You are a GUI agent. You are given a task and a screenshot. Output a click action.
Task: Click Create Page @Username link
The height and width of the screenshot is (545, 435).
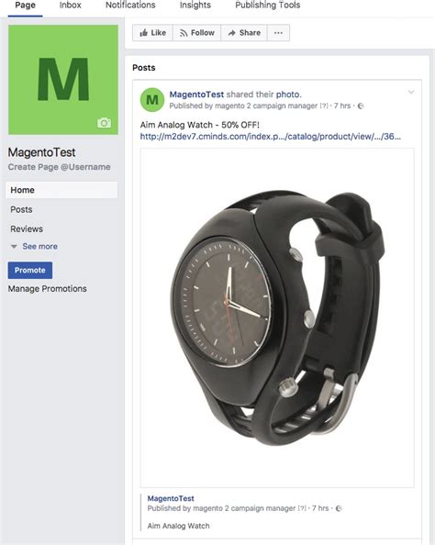click(x=59, y=167)
